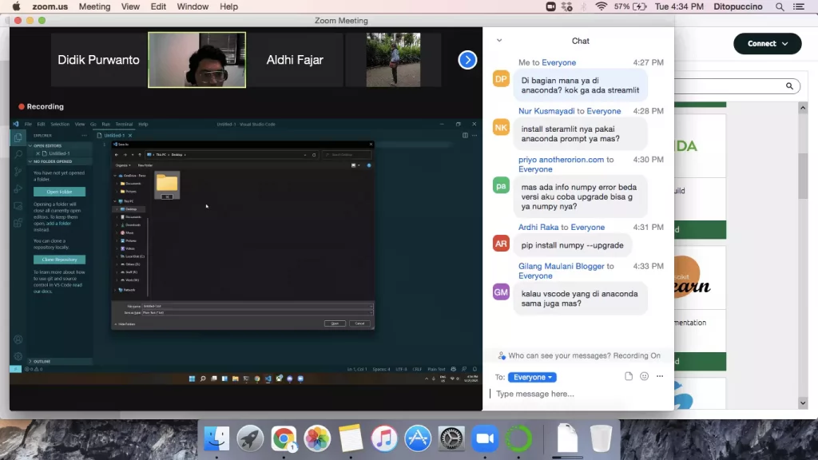Open the screen recording camera status icon
The width and height of the screenshot is (818, 460).
pos(550,6)
